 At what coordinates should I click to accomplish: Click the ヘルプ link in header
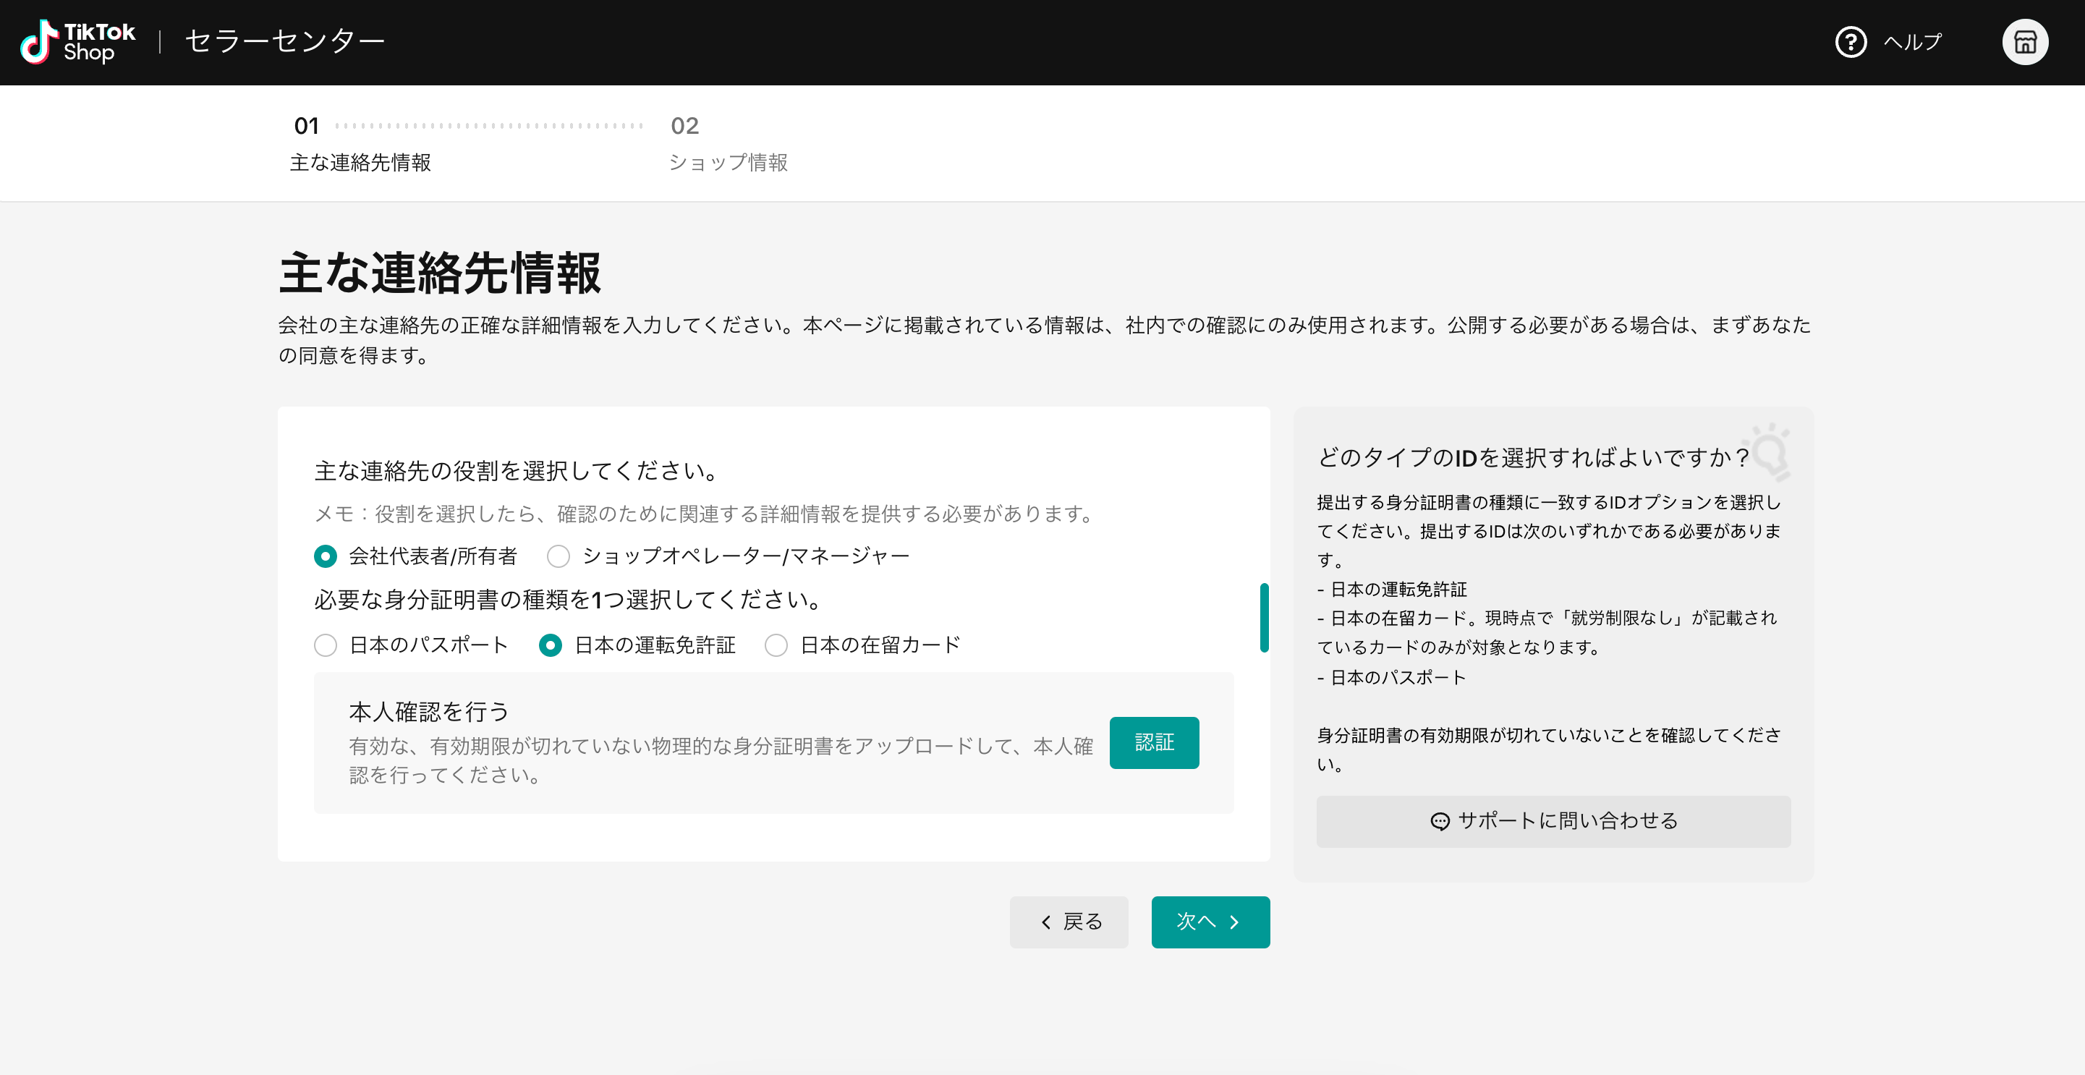(1913, 42)
